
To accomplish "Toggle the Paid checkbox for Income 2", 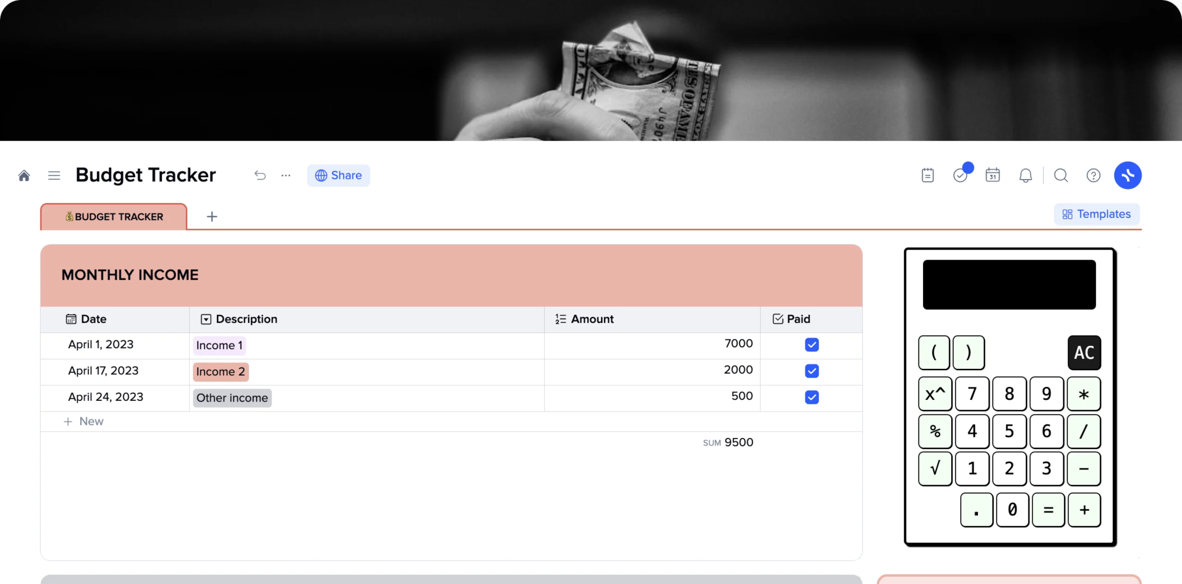I will (x=812, y=371).
